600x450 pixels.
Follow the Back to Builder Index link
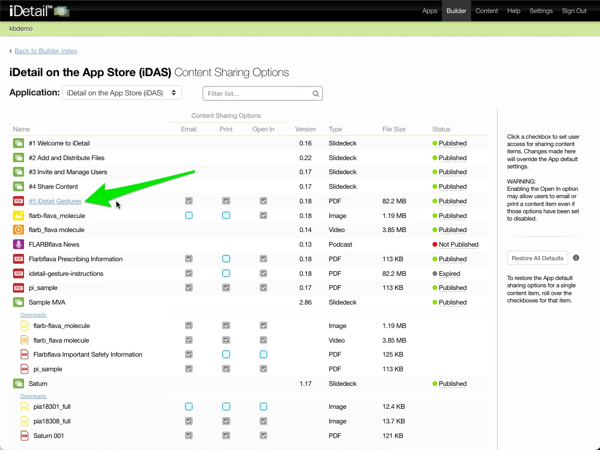click(46, 51)
